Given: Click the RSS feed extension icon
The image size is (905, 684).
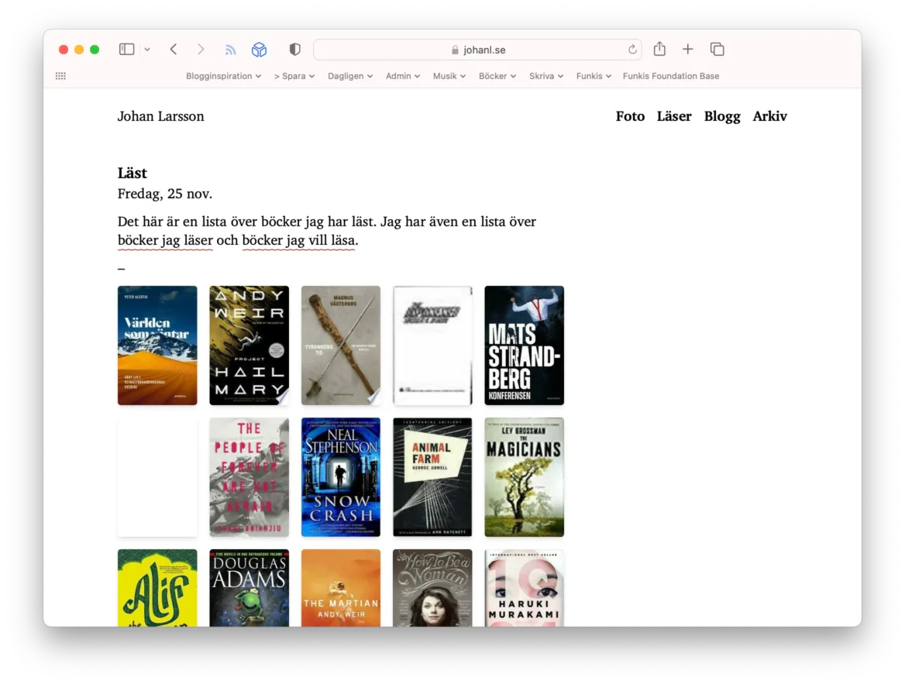Looking at the screenshot, I should pos(230,50).
